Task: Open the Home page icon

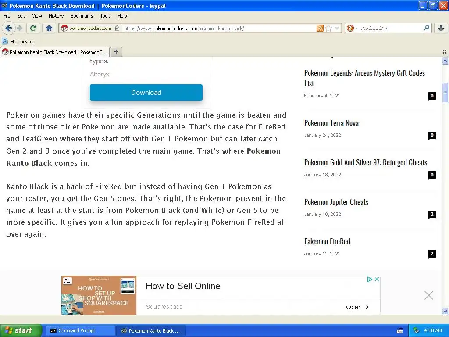Action: [49, 28]
